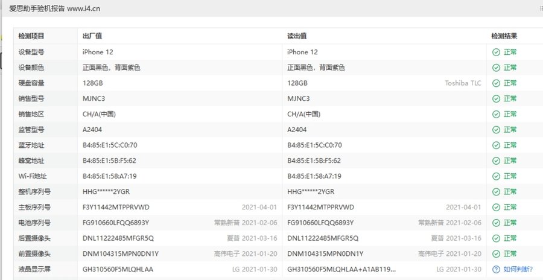Click read-out cellular address B4:85:E1:5B:F5:62
The width and height of the screenshot is (543, 280).
point(314,161)
